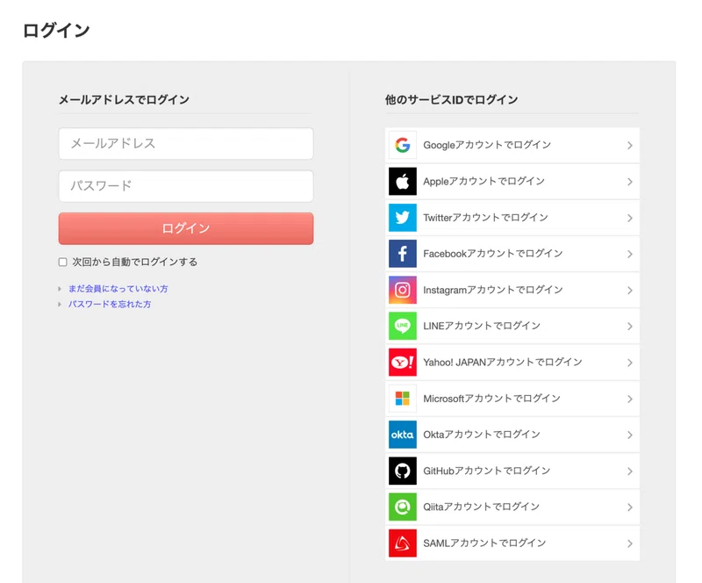This screenshot has width=702, height=583.
Task: Open chevron arrow on SAMLアカウントでログイン row
Action: pos(630,543)
